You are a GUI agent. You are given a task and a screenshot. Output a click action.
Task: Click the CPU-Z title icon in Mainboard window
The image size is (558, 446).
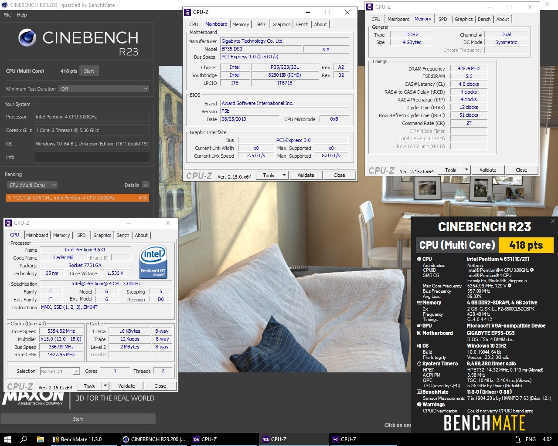coord(188,12)
